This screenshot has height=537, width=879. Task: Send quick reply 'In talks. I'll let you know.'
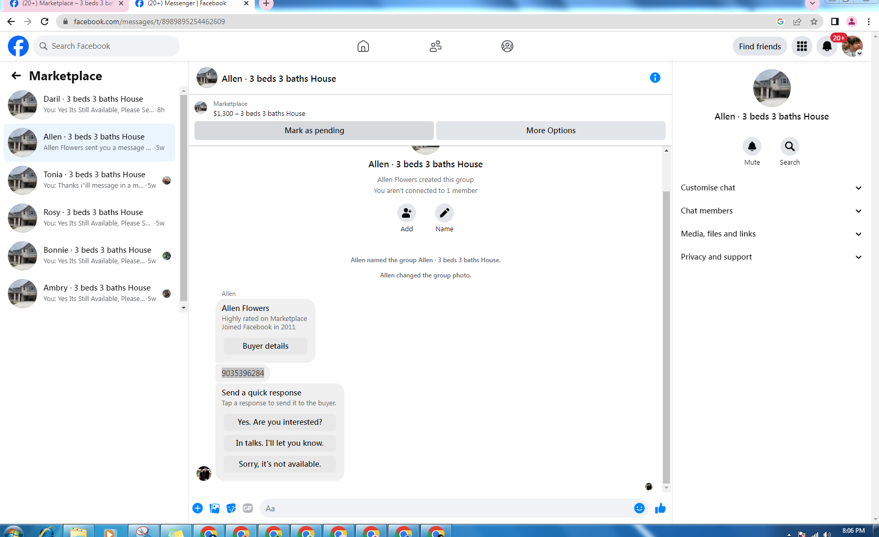click(x=280, y=443)
